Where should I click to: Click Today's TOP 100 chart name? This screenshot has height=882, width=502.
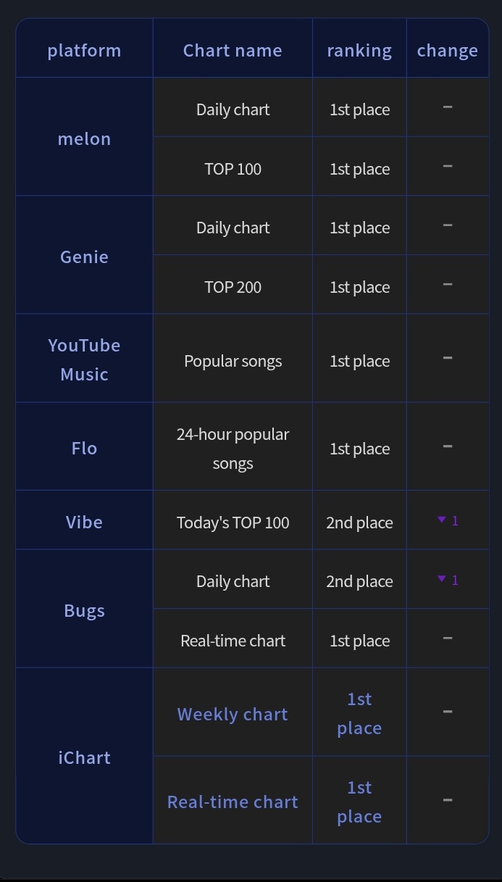(233, 523)
